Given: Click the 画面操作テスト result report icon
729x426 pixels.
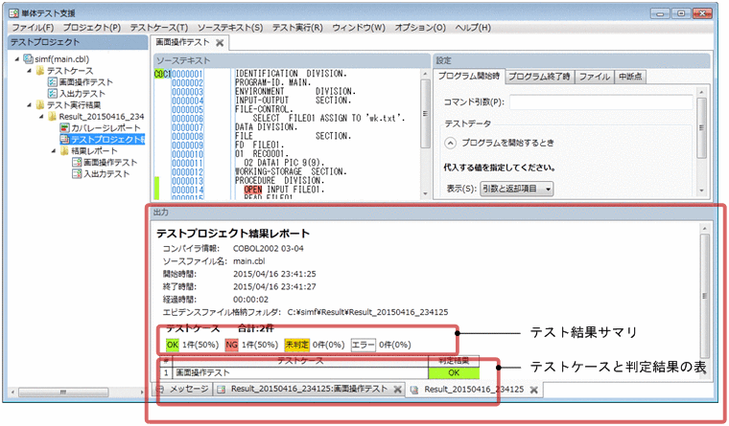Looking at the screenshot, I should coord(77,163).
